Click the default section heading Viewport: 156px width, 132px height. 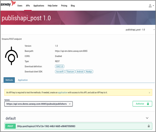coord(11,118)
